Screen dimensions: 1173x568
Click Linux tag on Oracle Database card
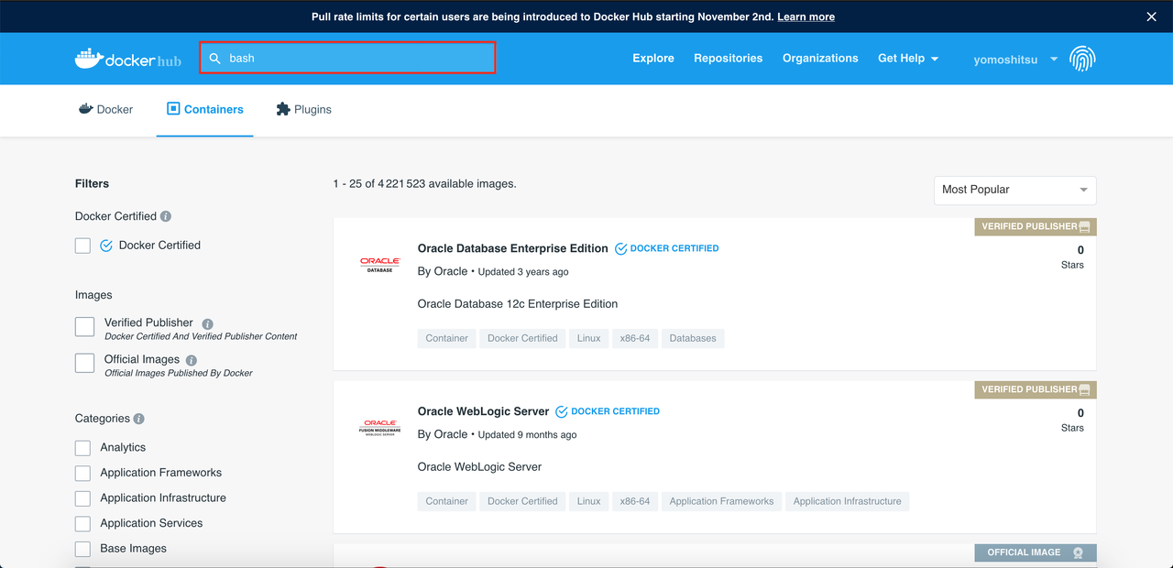point(589,338)
